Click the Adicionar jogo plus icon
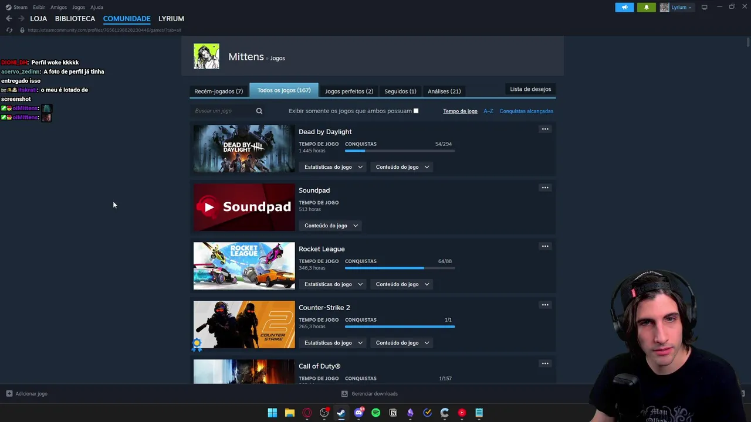This screenshot has width=751, height=422. click(9, 394)
